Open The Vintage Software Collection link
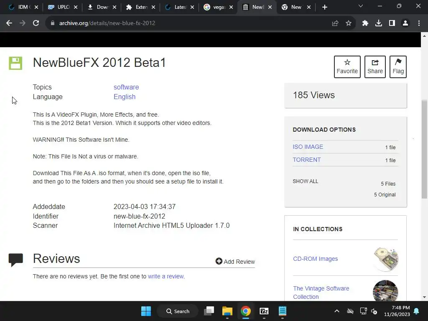 [x=321, y=293]
